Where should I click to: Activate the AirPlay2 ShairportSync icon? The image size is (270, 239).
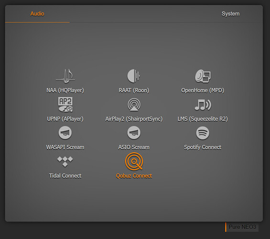click(x=134, y=105)
